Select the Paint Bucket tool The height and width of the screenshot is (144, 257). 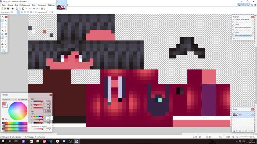tap(2, 34)
